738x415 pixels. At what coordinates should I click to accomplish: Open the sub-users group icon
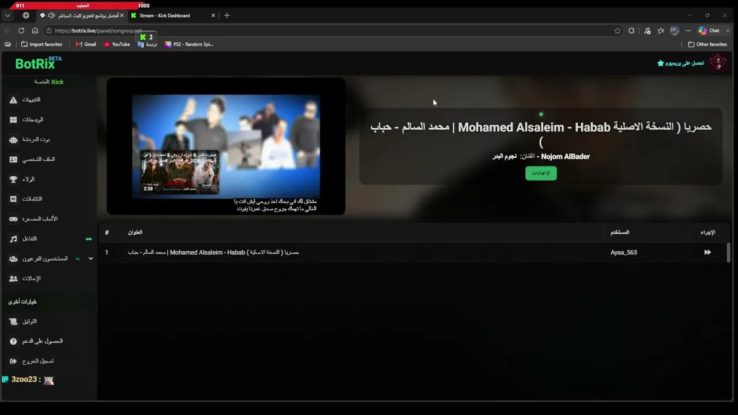[13, 259]
